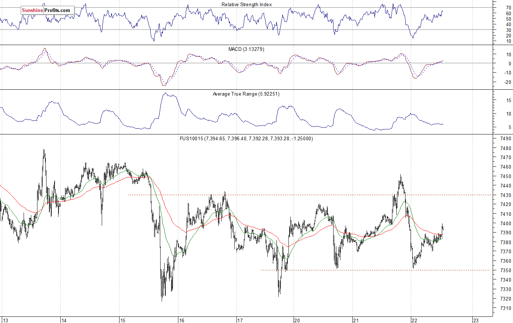
Task: Click the 7370 price axis label
Action: pyautogui.click(x=506, y=251)
